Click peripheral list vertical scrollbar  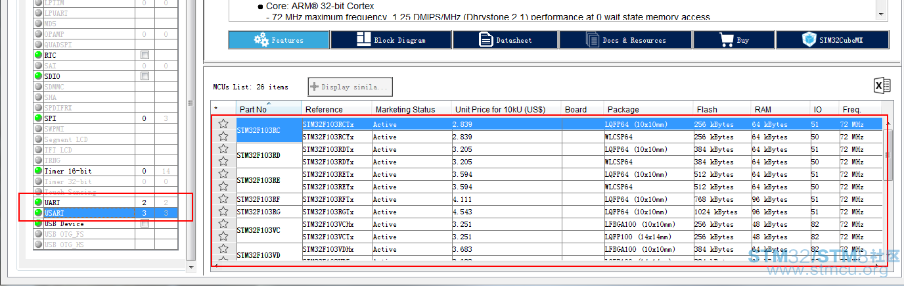click(191, 103)
